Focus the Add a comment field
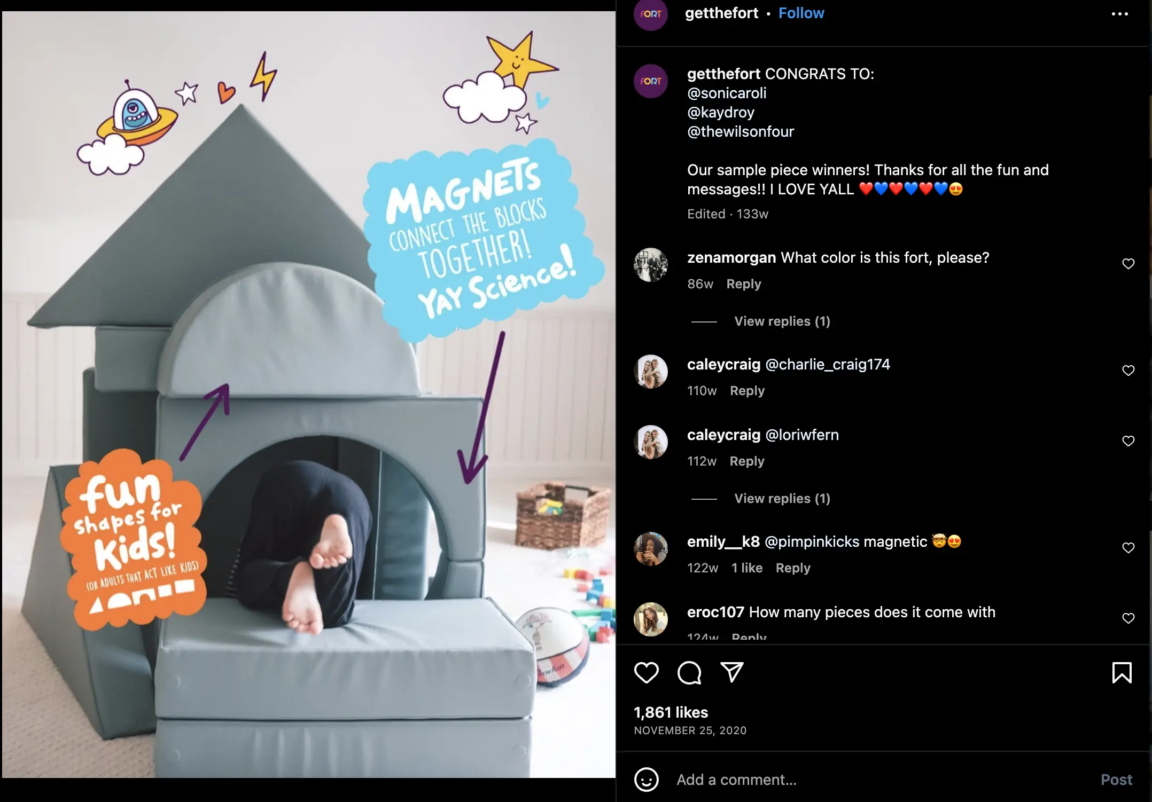 (882, 780)
